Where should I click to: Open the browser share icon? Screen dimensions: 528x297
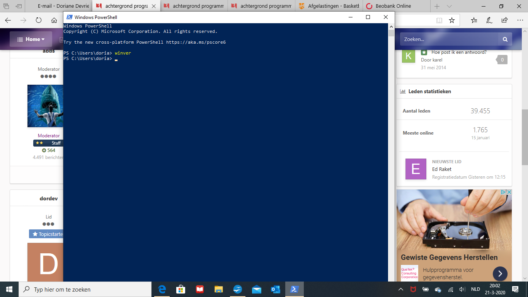[x=504, y=20]
